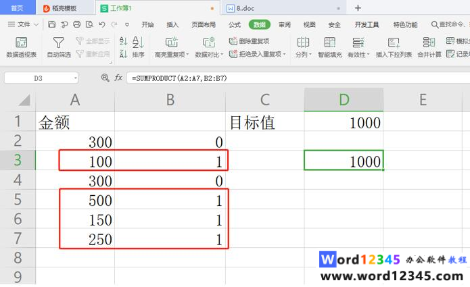
Task: Select cell A1 containing 金额
Action: point(75,122)
